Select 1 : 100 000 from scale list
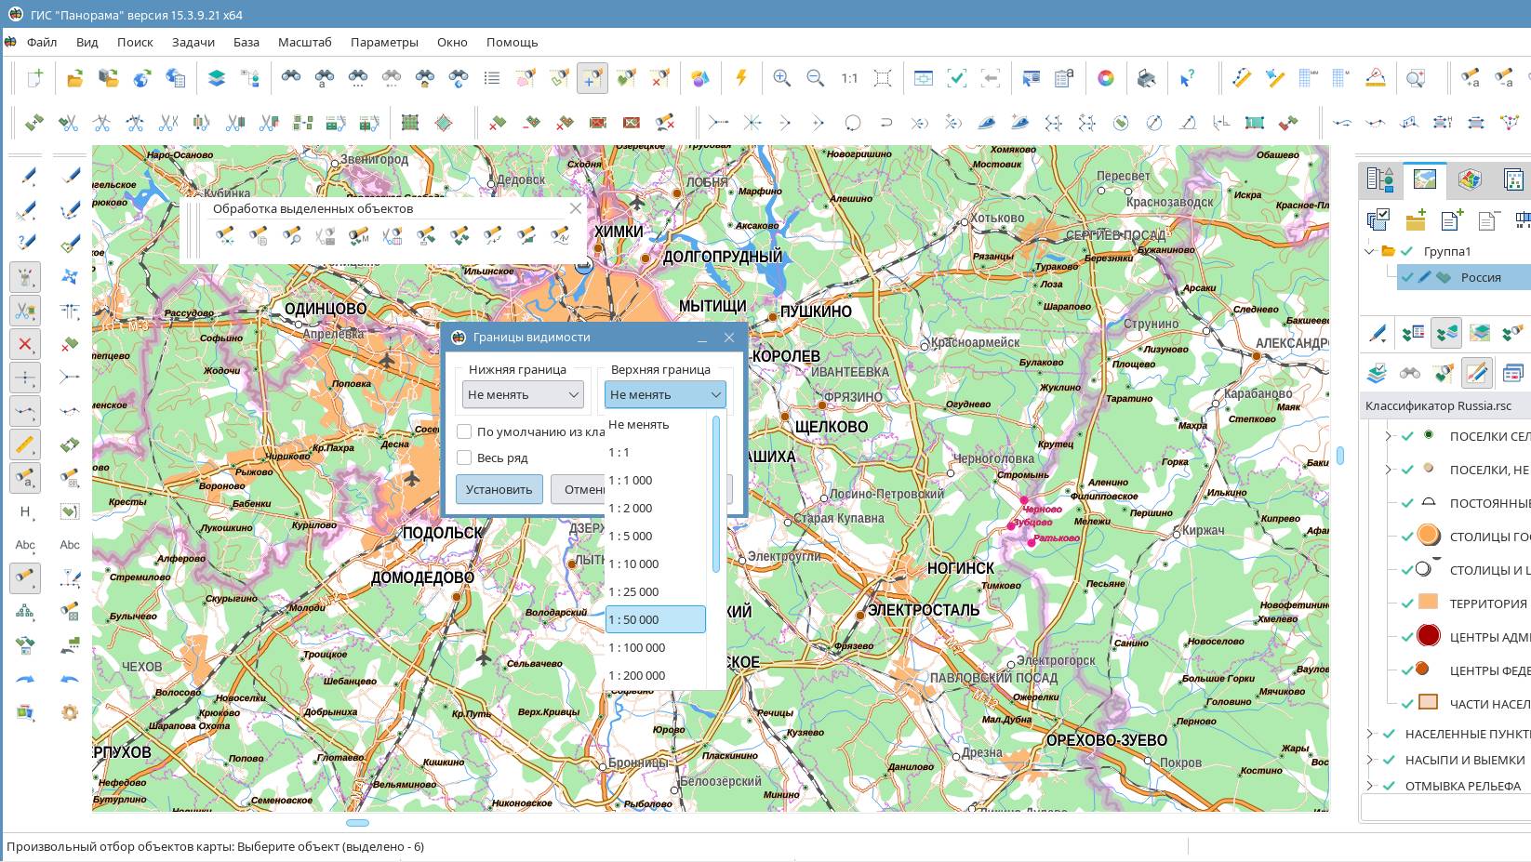The image size is (1531, 862). point(637,648)
